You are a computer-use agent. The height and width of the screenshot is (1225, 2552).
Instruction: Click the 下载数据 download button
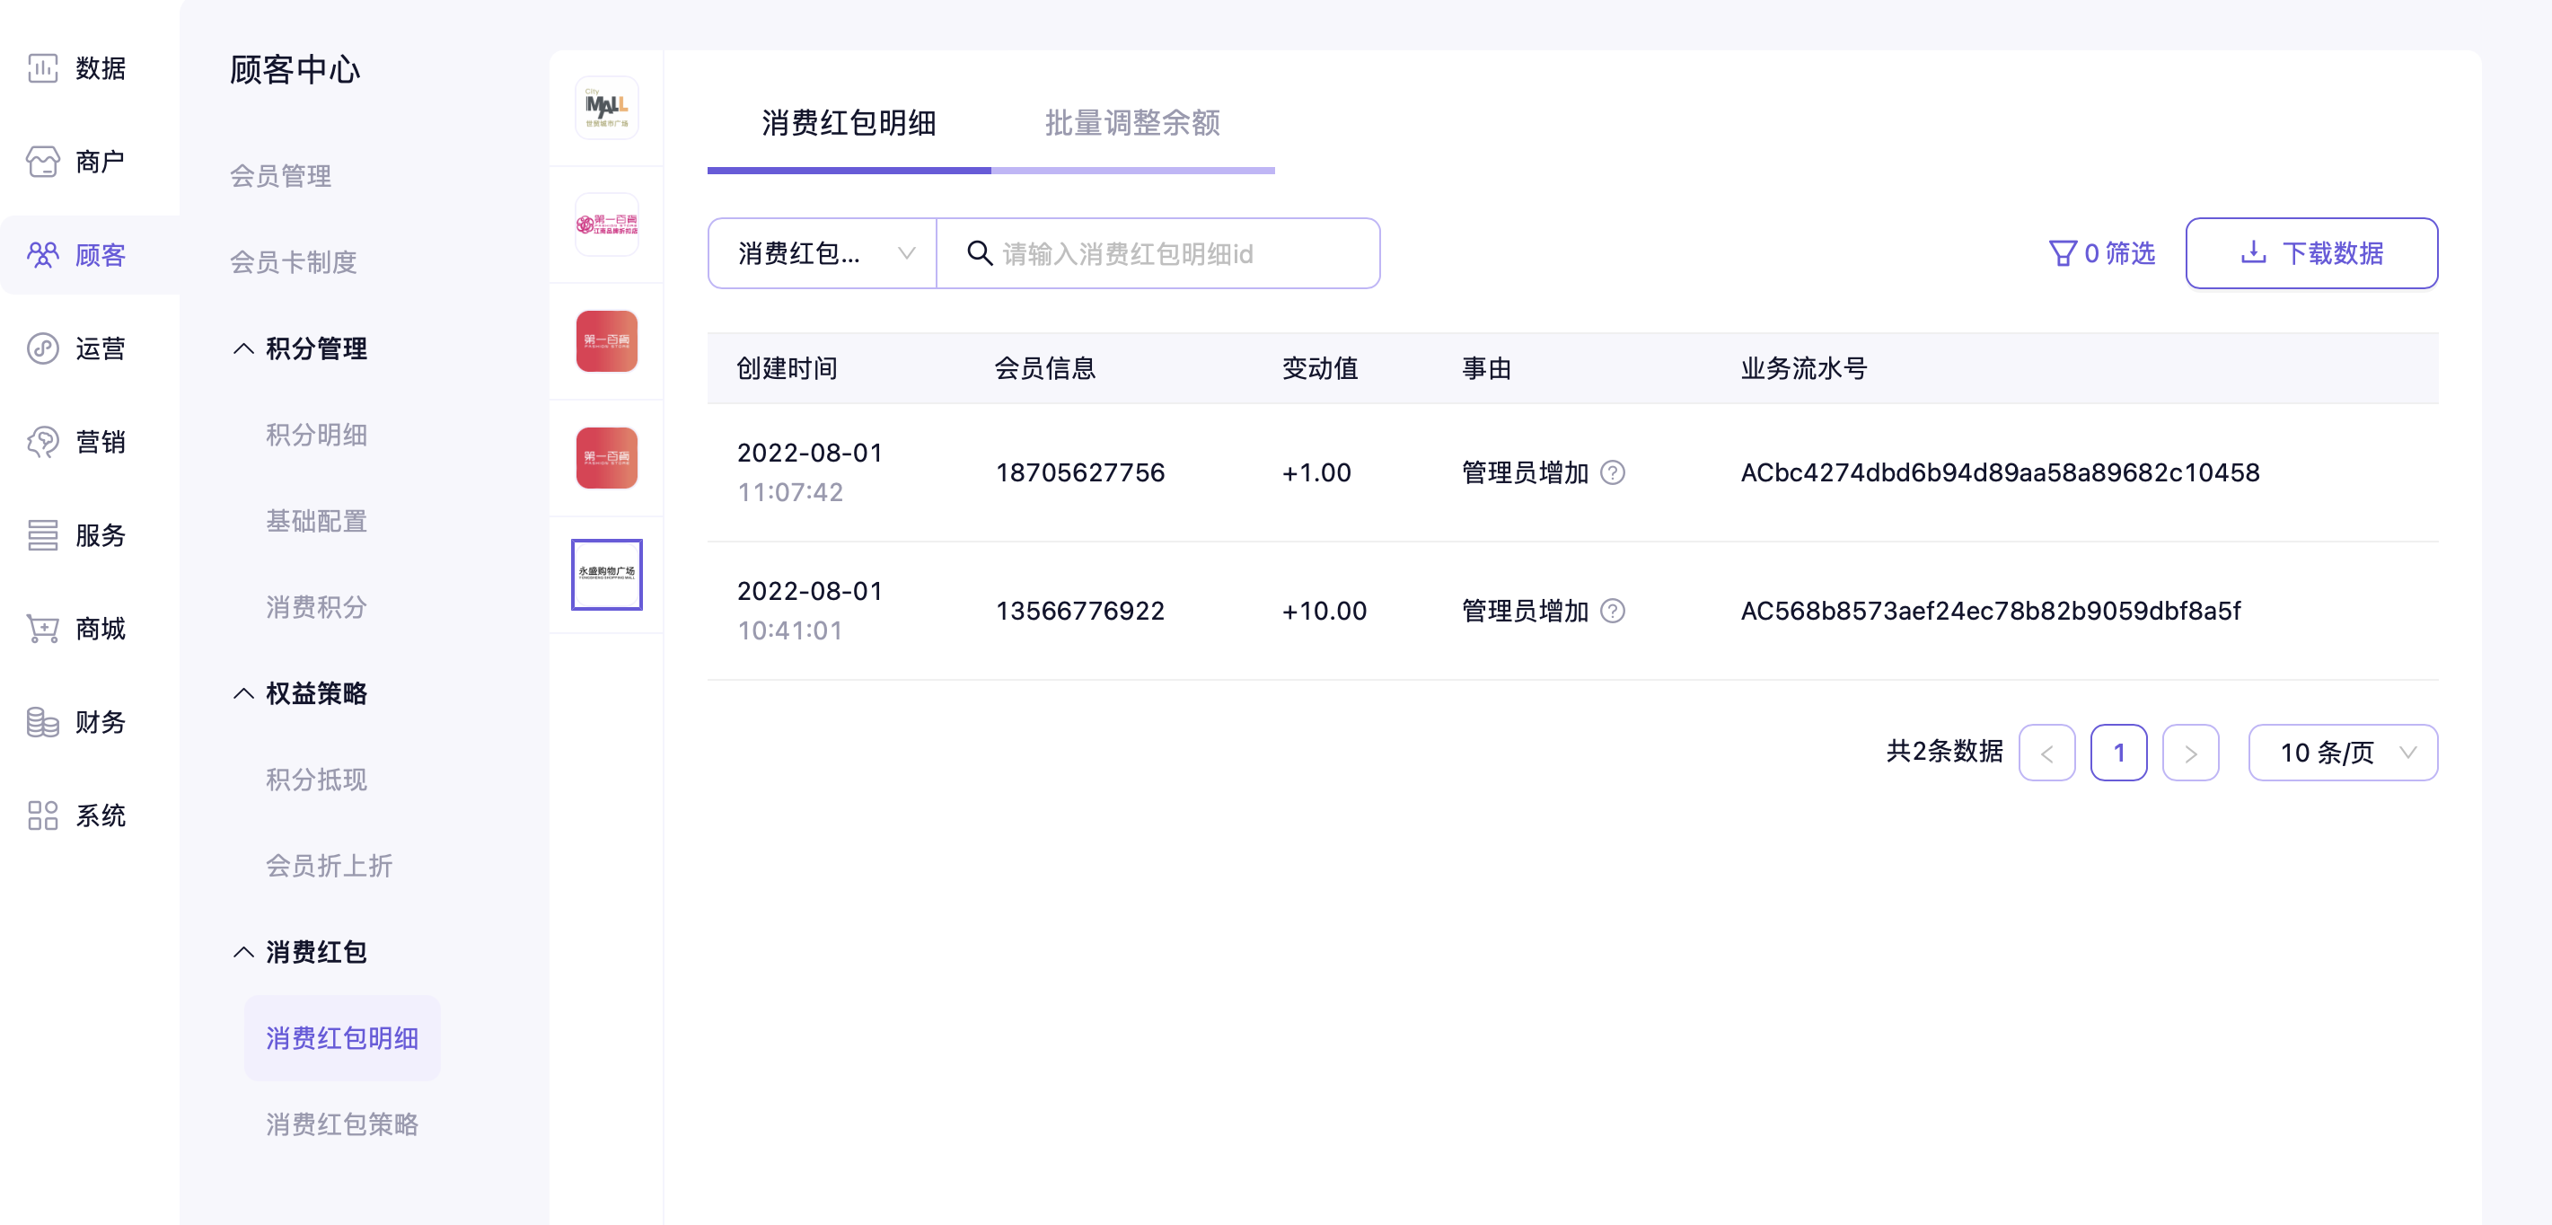[x=2310, y=254]
